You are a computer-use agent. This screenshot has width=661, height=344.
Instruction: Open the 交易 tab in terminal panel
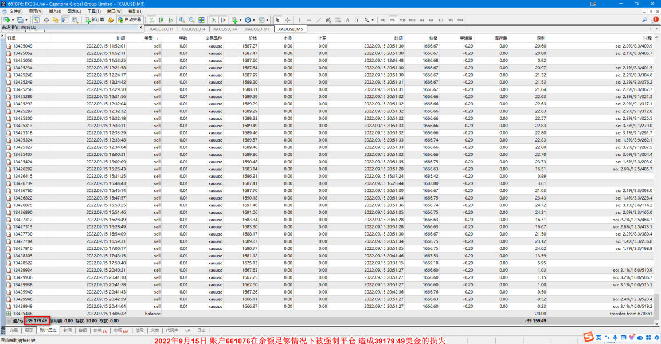(13, 330)
